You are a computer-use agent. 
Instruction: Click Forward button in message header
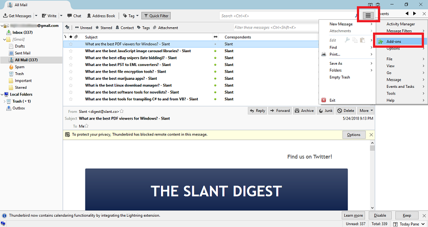point(280,111)
